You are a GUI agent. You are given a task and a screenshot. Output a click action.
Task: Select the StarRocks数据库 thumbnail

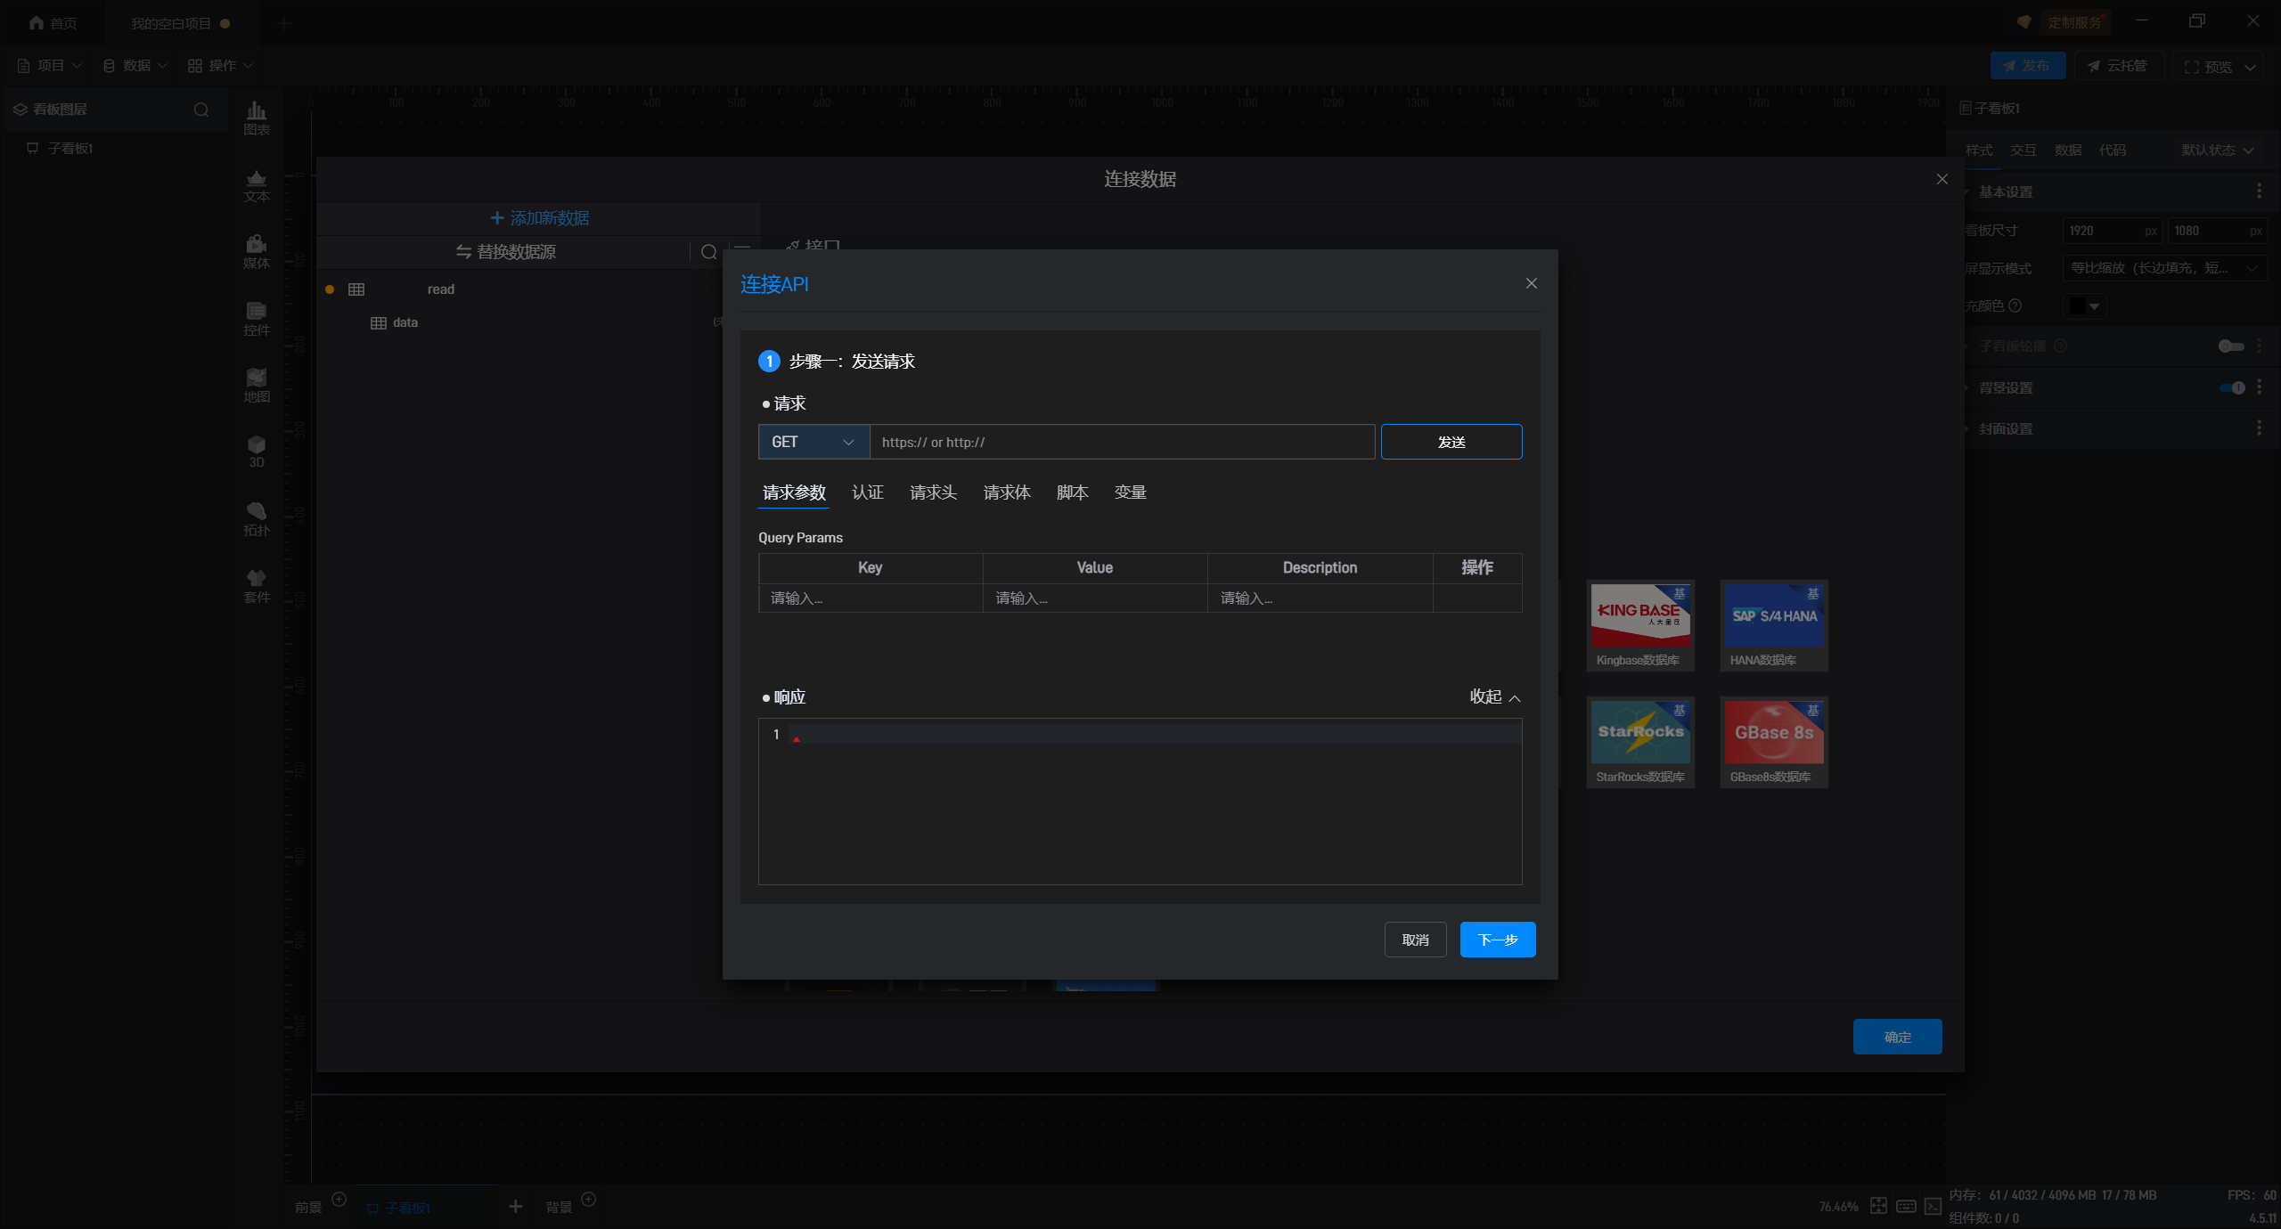[x=1639, y=741]
